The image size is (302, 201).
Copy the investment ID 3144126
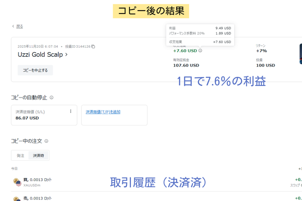pyautogui.click(x=93, y=47)
